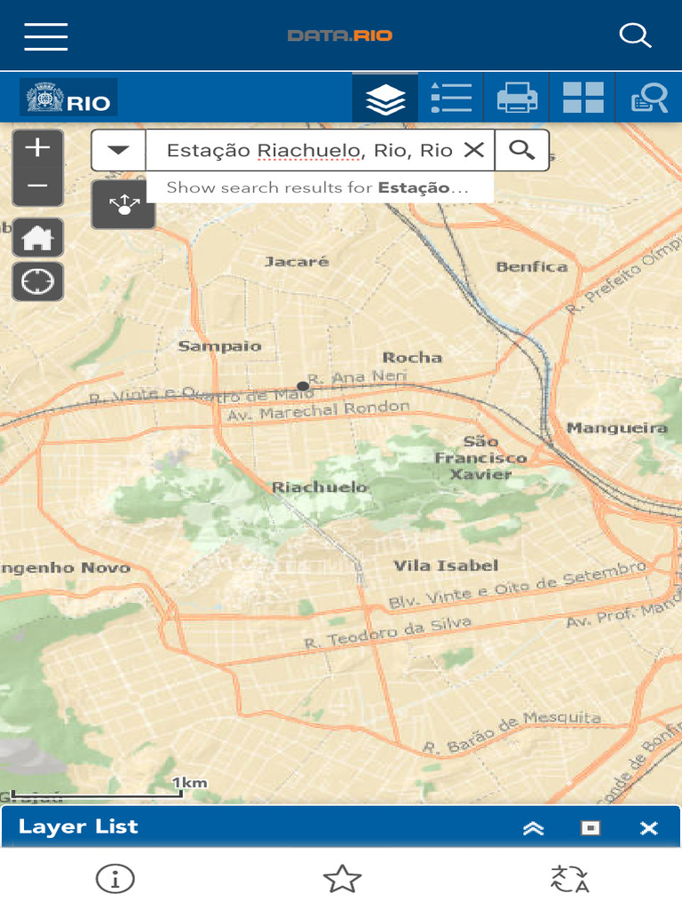Open the page info icon

[115, 879]
